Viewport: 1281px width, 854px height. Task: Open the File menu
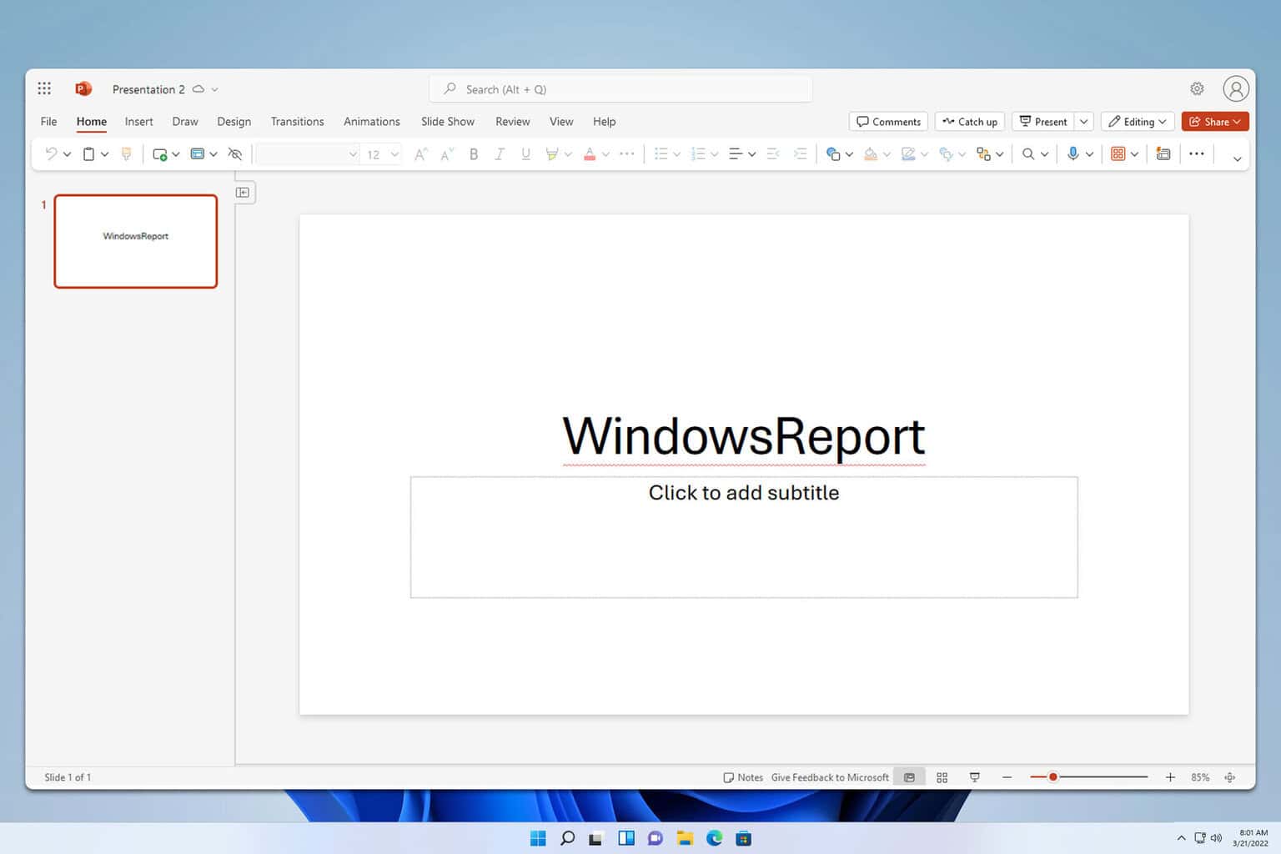[49, 122]
